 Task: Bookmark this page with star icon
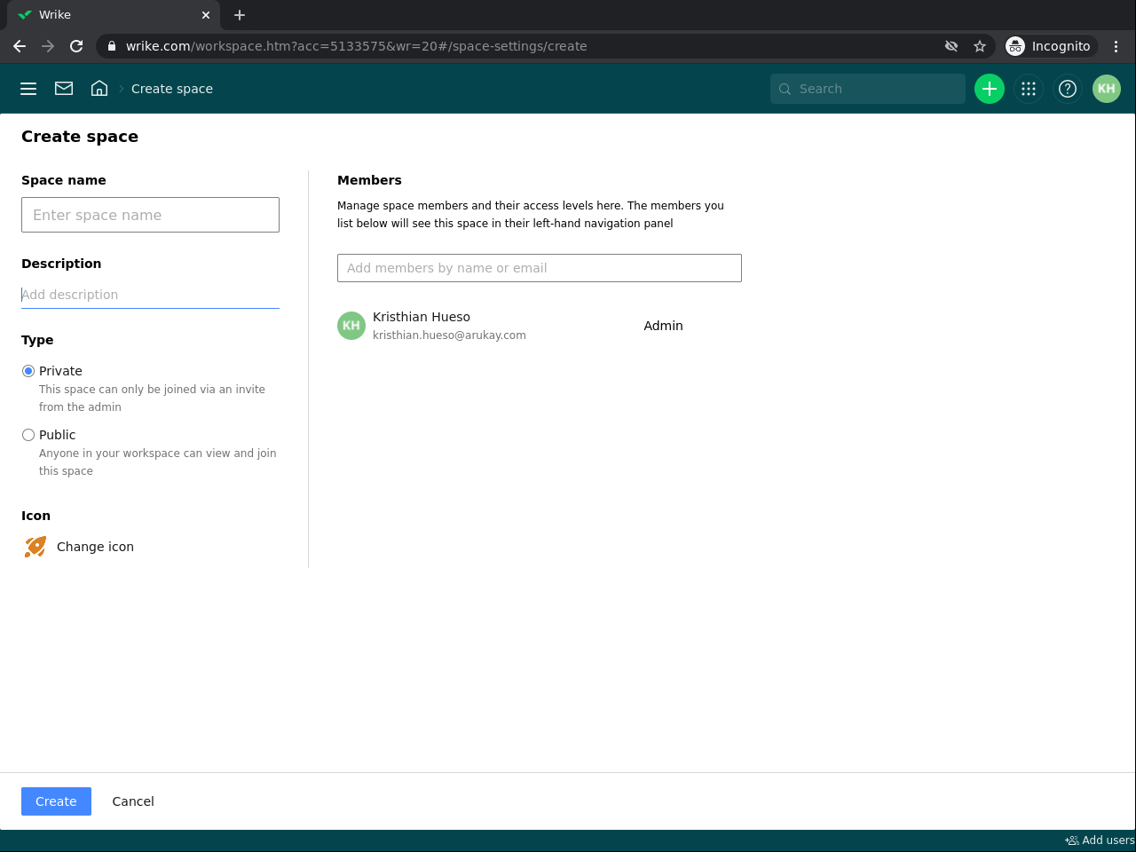point(980,46)
